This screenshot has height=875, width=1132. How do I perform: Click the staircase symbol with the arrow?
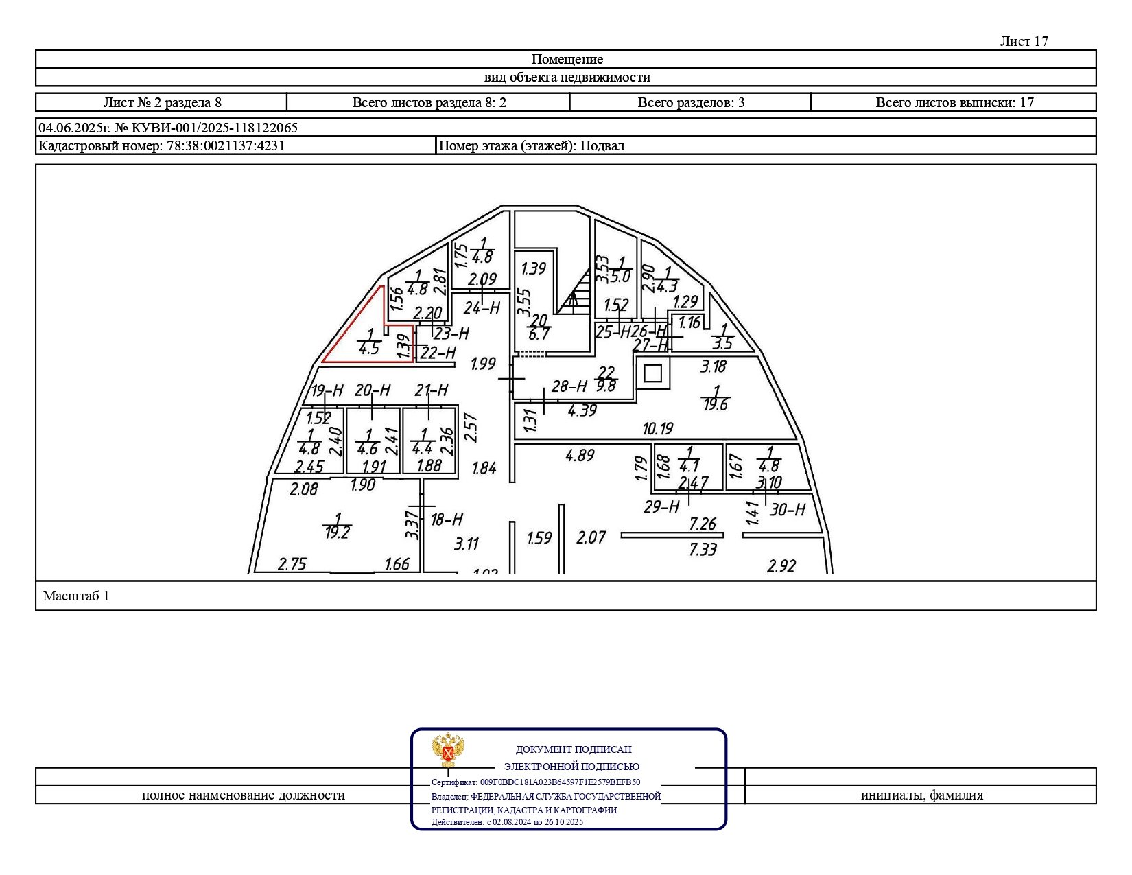click(x=574, y=292)
